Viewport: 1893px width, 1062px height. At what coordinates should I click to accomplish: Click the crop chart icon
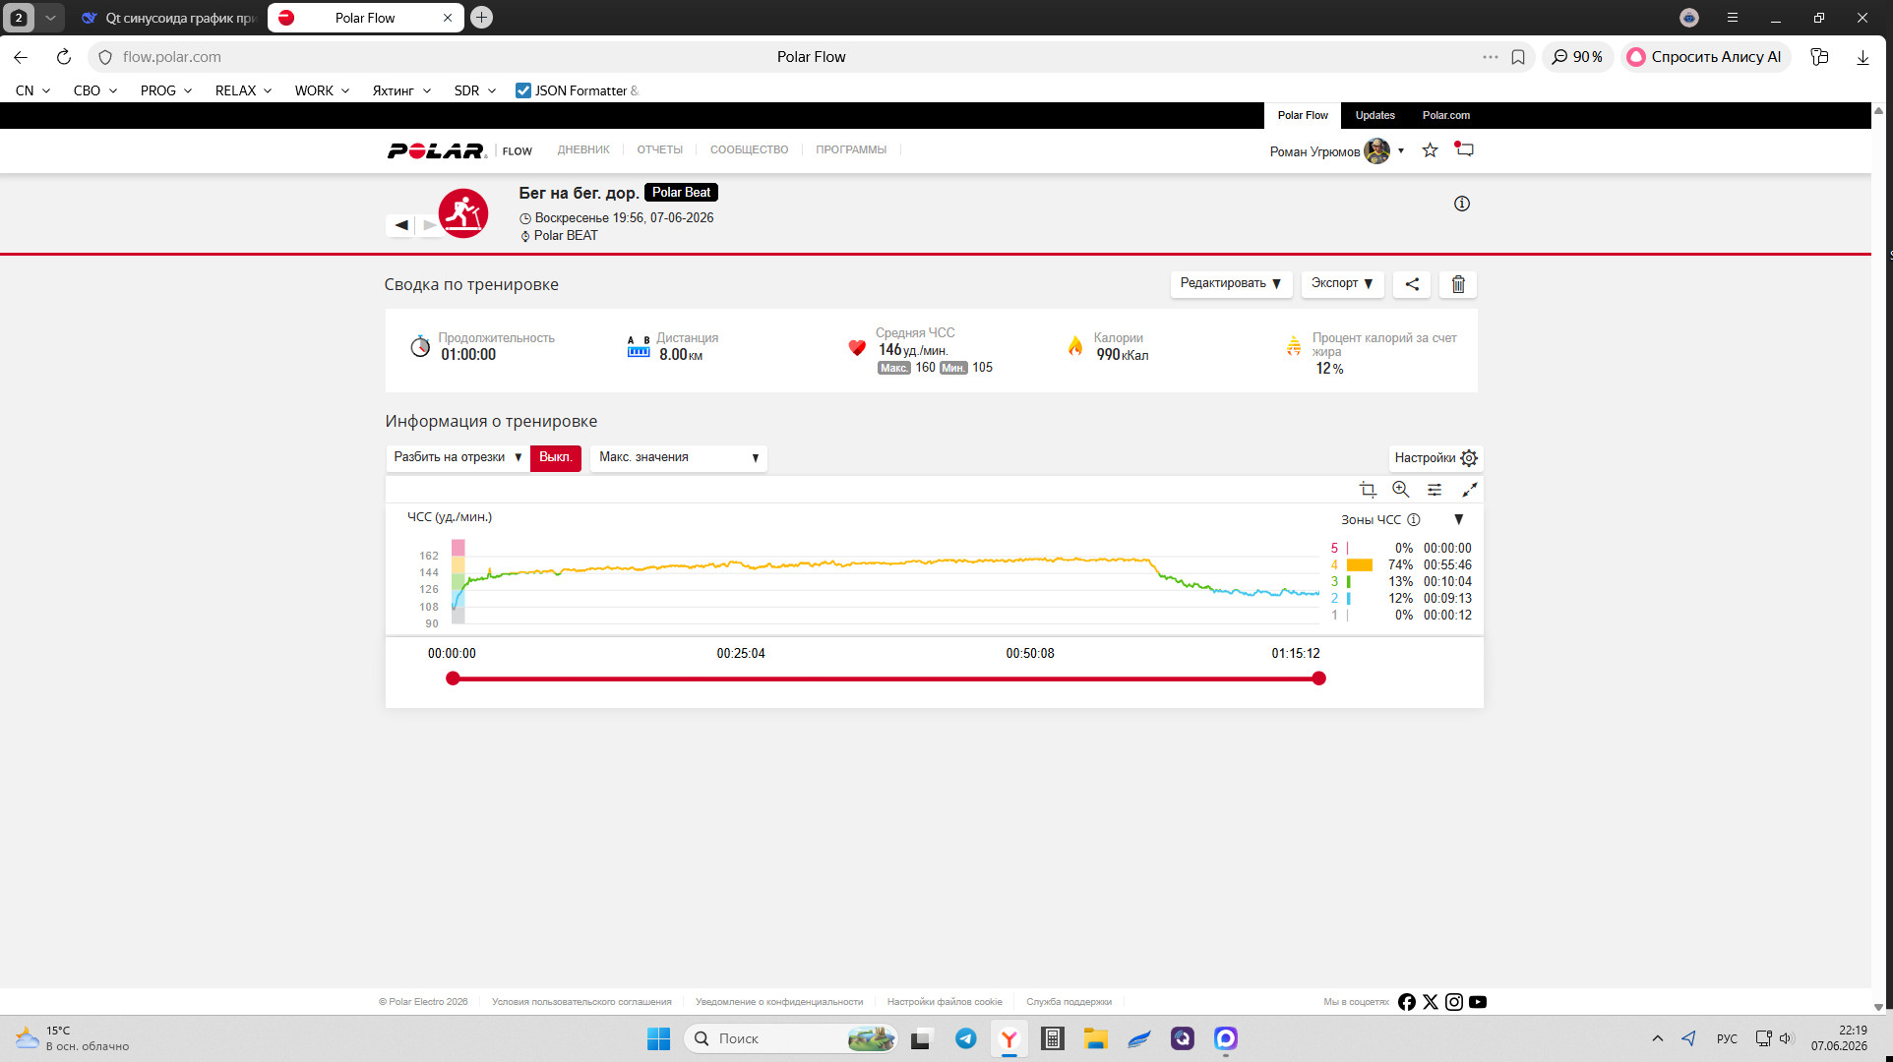1368,490
